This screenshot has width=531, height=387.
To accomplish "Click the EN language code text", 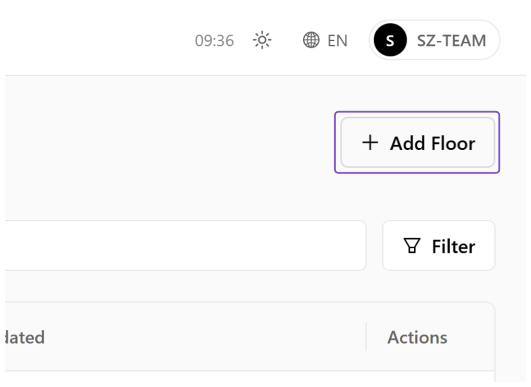I will tap(337, 41).
